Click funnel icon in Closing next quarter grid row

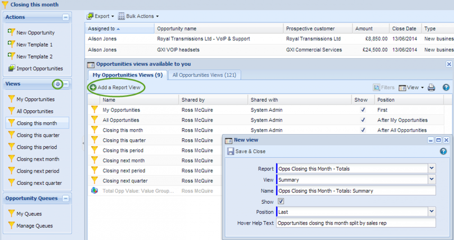95,180
